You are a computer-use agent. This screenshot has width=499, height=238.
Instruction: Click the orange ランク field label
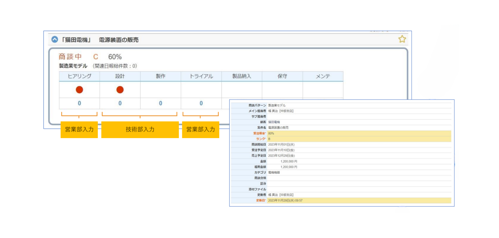pyautogui.click(x=262, y=139)
